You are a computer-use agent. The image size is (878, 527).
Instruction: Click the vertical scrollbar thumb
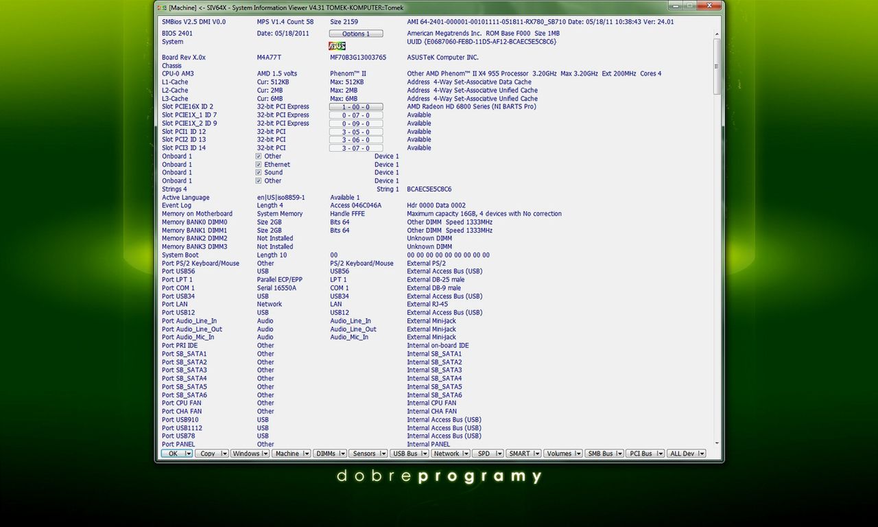tap(717, 67)
